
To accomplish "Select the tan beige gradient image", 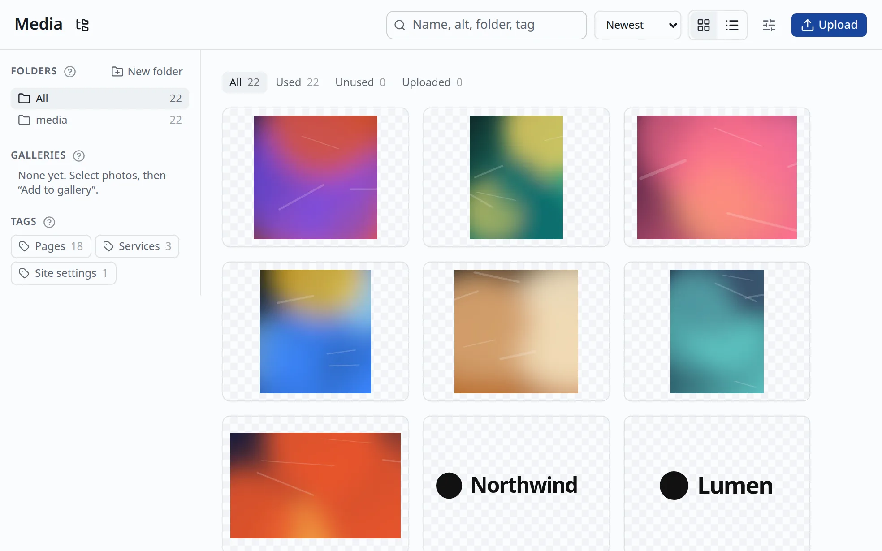I will [x=516, y=331].
